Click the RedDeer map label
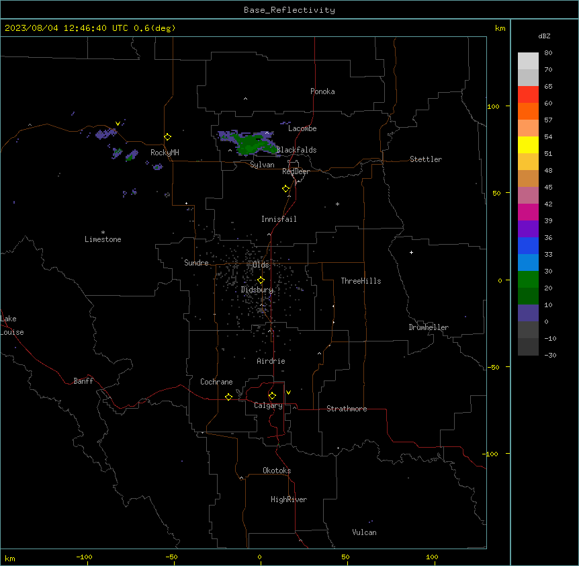579x566 pixels. tap(296, 171)
